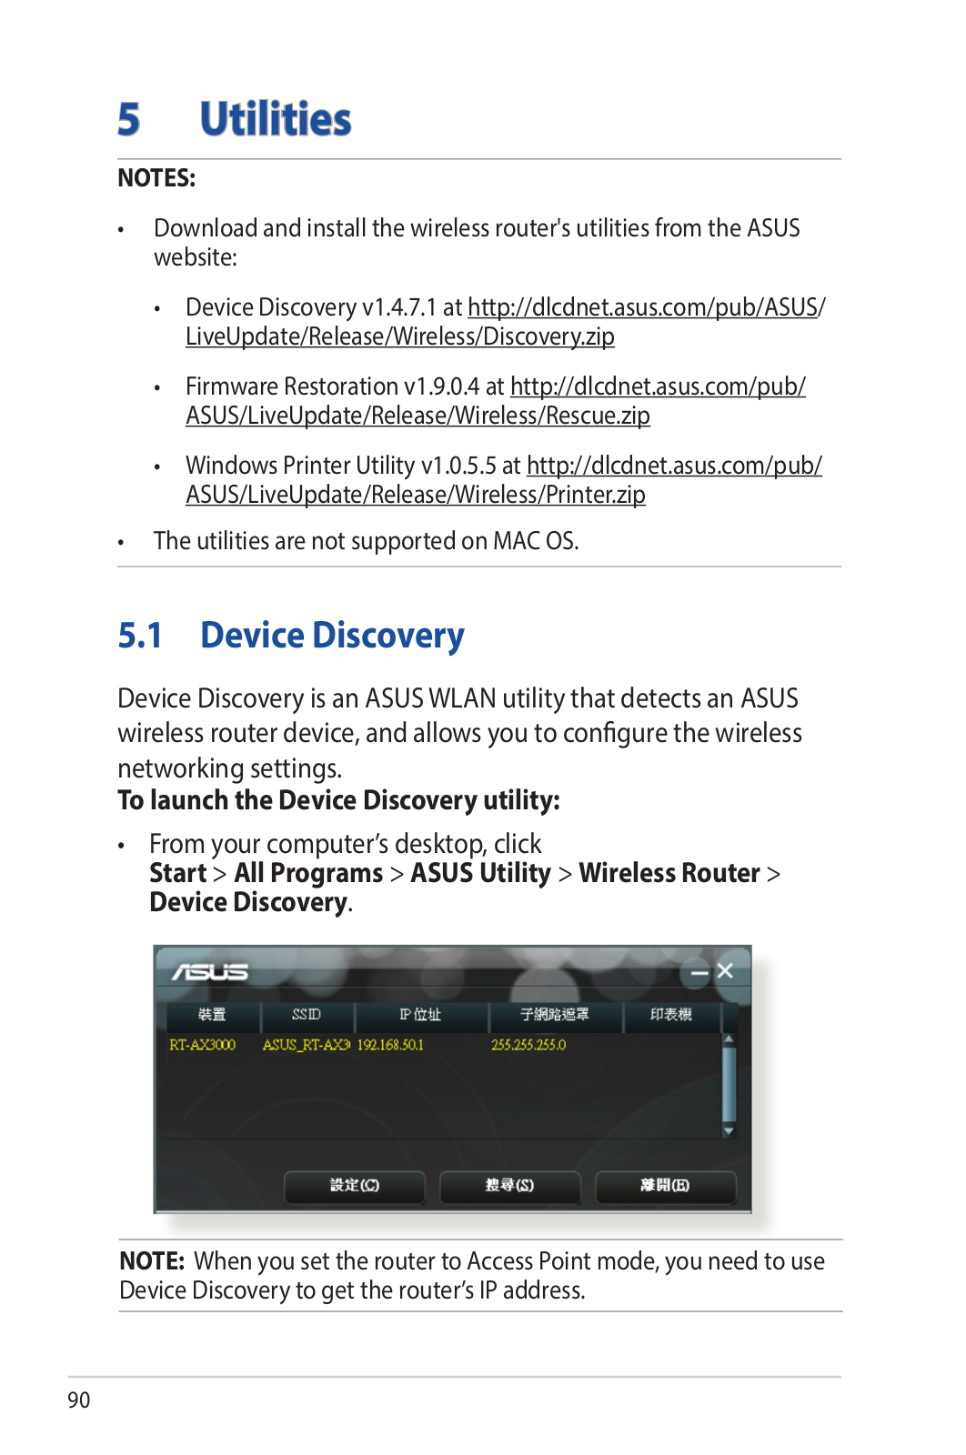Click the ASUS_RT-AX3 SSID cell
This screenshot has height=1455, width=966.
click(x=307, y=1045)
